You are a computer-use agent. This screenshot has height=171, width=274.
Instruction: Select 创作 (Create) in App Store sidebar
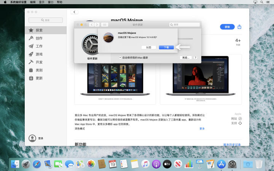tap(46, 38)
